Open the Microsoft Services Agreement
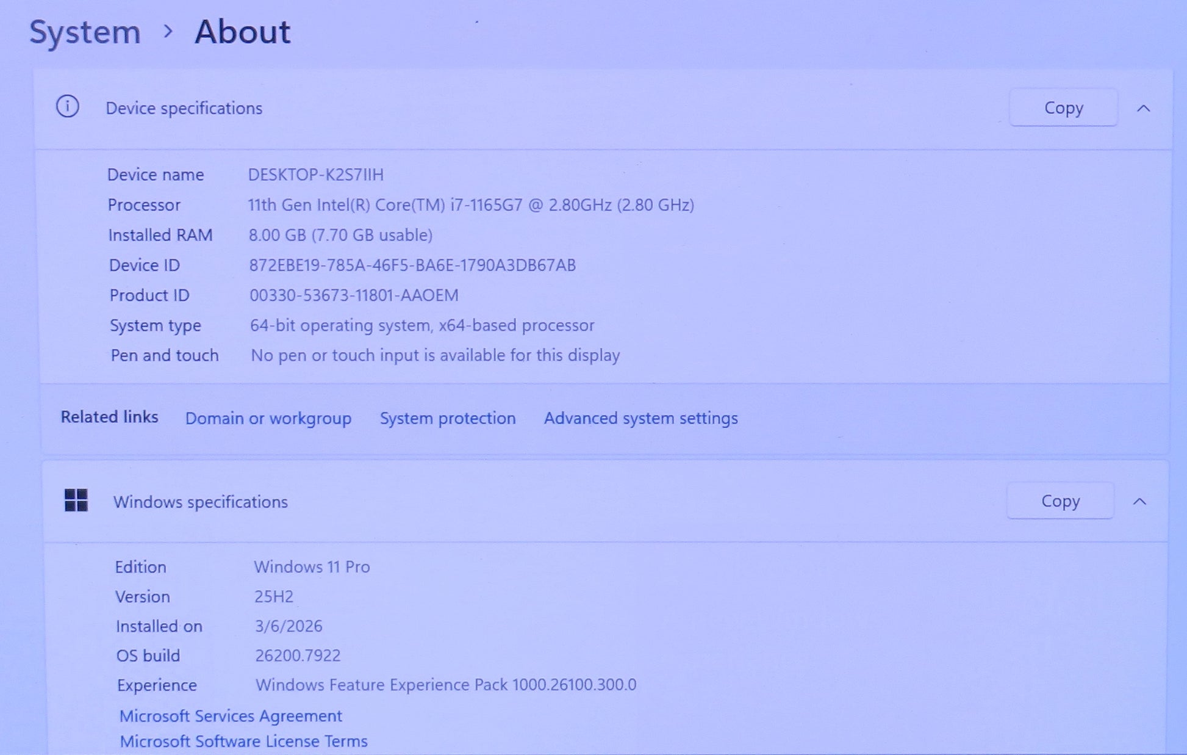 [231, 715]
